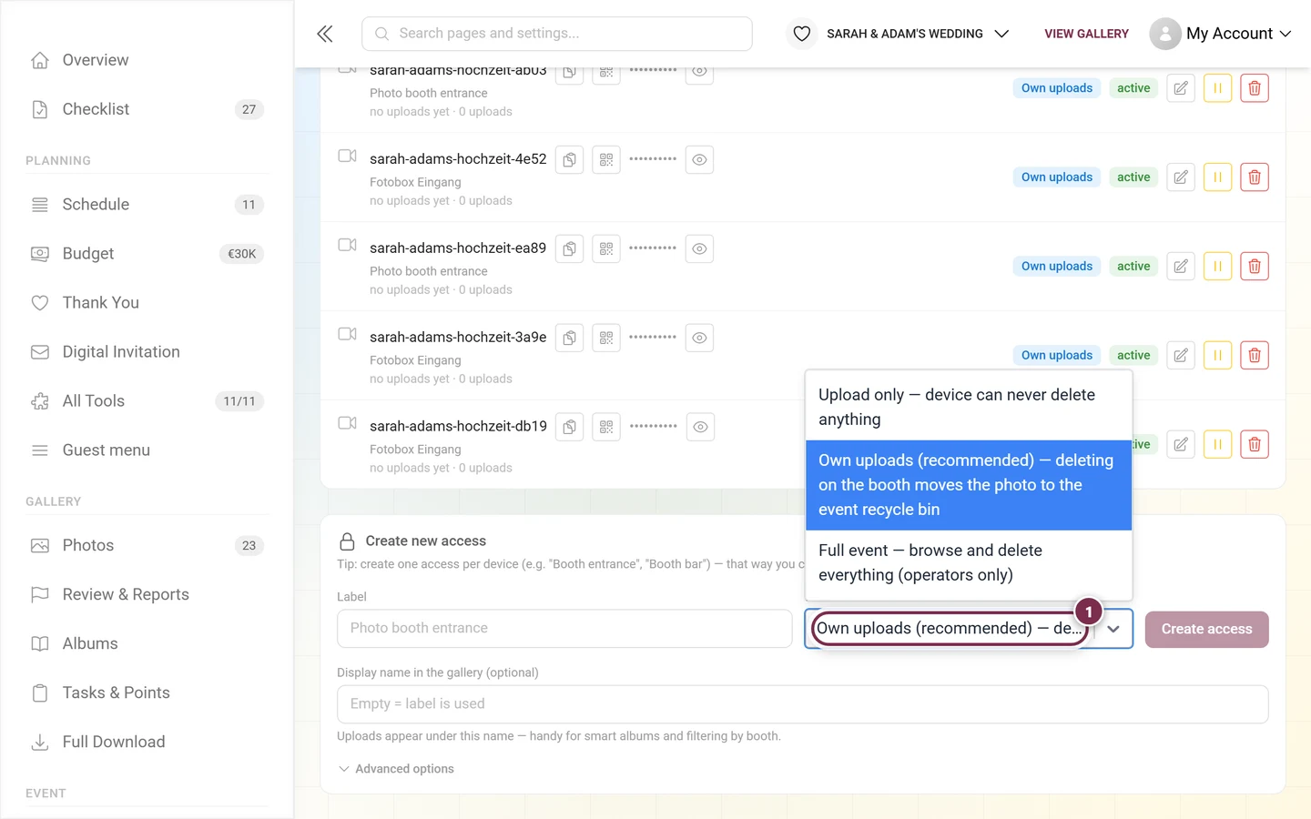This screenshot has width=1311, height=819.
Task: Reveal password for sarah-adams-hochzeit-ea89
Action: point(699,249)
